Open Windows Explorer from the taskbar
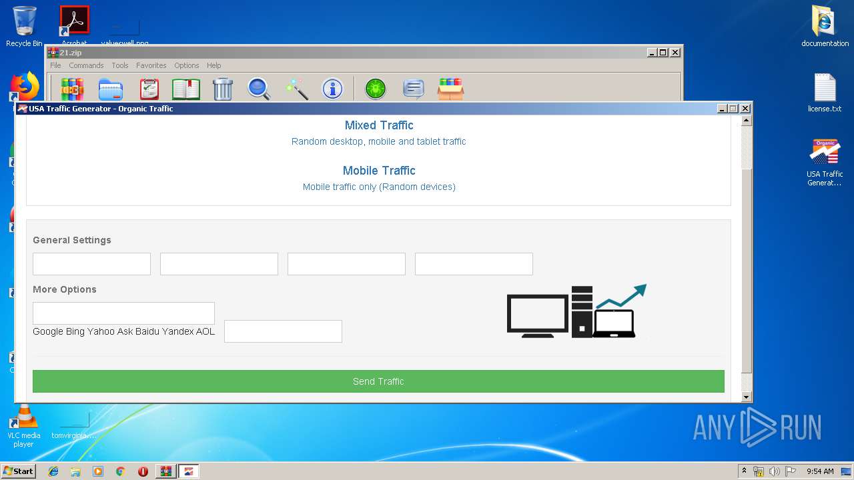The width and height of the screenshot is (854, 480). click(75, 471)
